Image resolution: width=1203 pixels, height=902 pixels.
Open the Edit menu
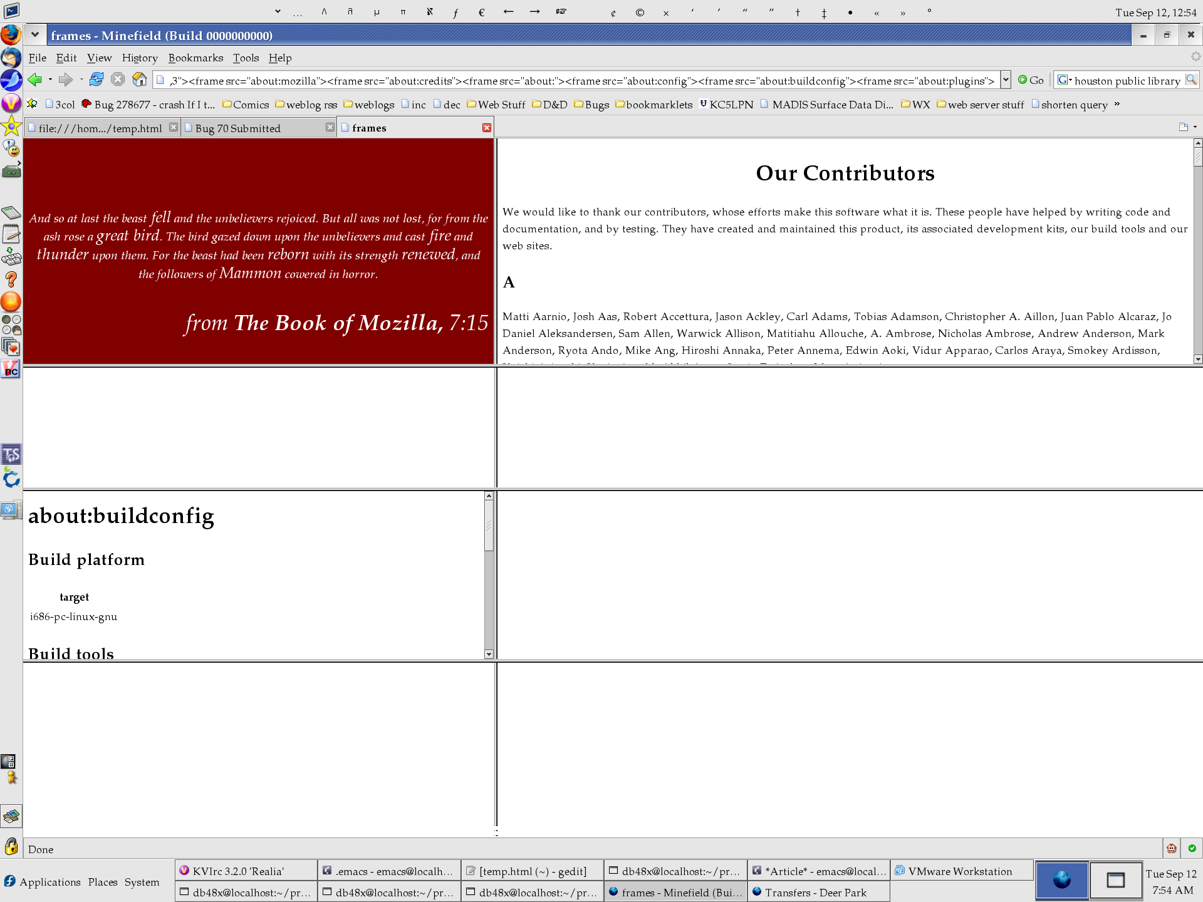click(x=66, y=58)
